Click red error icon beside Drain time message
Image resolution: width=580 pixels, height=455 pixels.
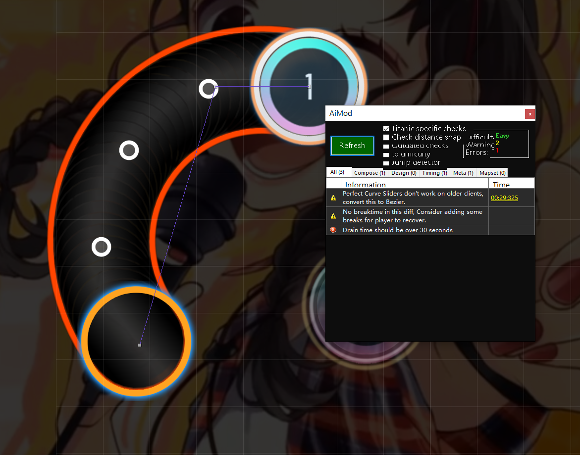click(x=333, y=230)
